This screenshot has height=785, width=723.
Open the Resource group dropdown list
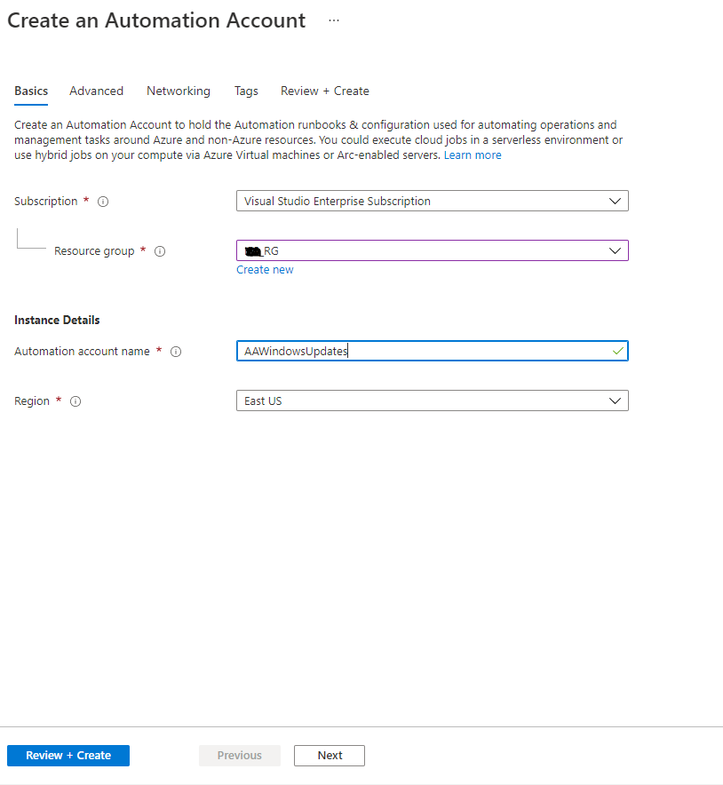click(x=615, y=250)
